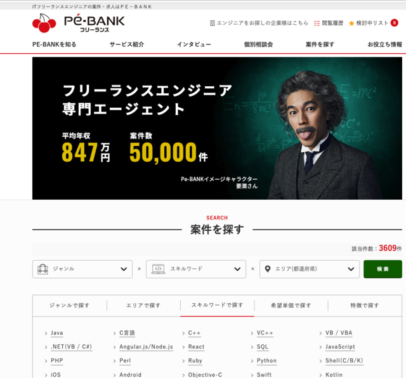Viewport: 406px width, 378px height.
Task: Open the PE-BANKを知る menu
Action: (x=55, y=44)
